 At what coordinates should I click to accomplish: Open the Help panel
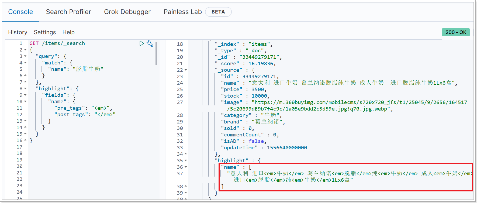68,32
